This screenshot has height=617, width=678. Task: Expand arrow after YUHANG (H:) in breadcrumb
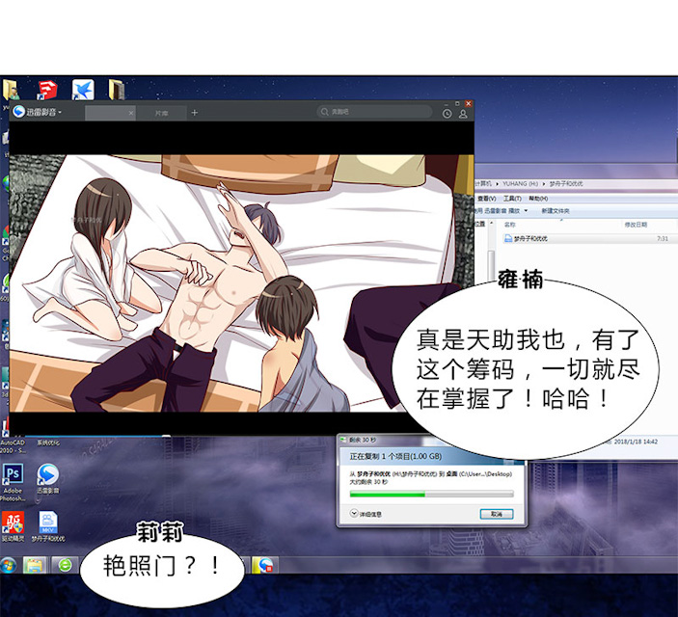coord(544,184)
